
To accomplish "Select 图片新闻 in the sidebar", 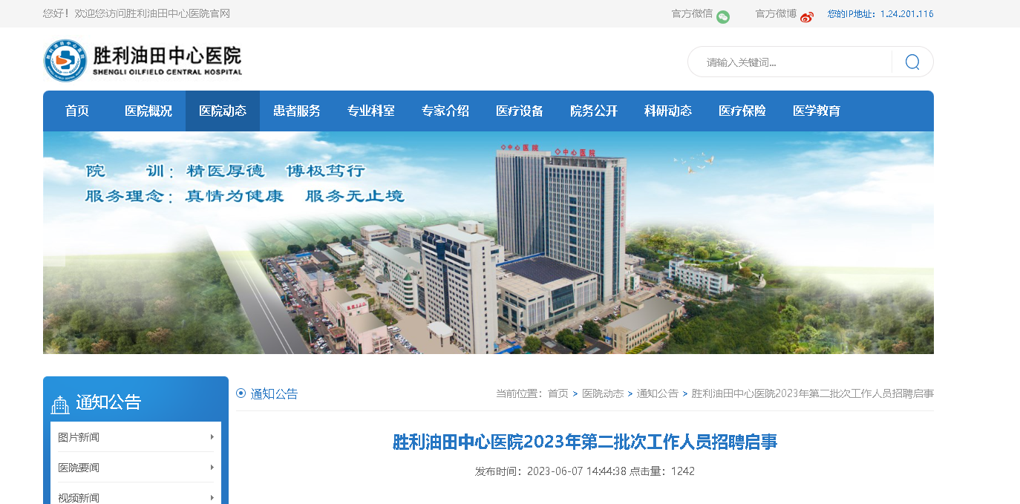I will [x=79, y=437].
